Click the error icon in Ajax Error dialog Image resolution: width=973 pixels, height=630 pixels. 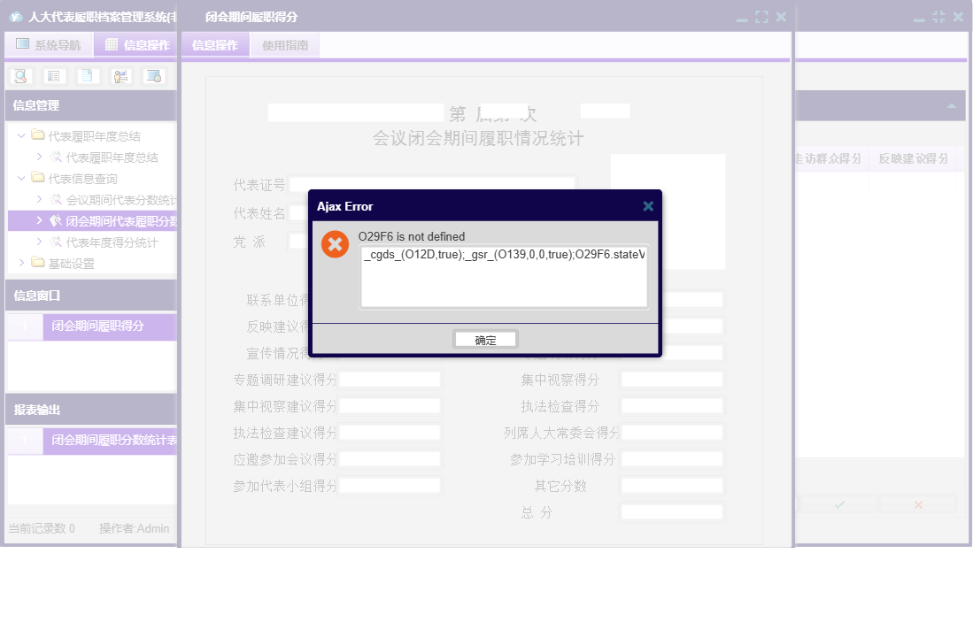[x=335, y=244]
